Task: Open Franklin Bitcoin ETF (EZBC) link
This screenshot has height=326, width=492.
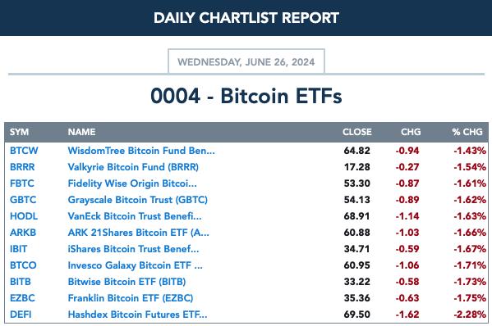Action: click(131, 298)
